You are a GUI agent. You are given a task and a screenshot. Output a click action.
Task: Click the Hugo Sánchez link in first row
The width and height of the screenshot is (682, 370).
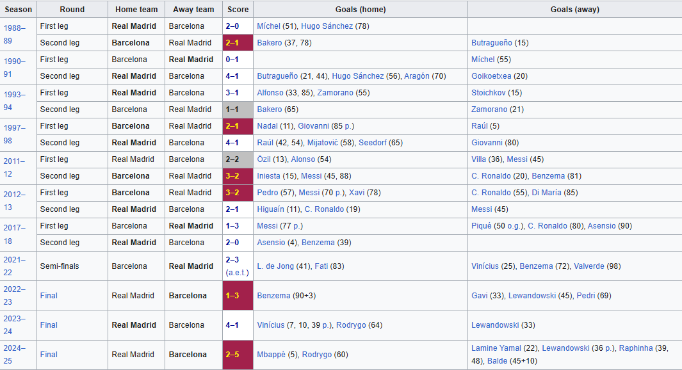coord(327,26)
